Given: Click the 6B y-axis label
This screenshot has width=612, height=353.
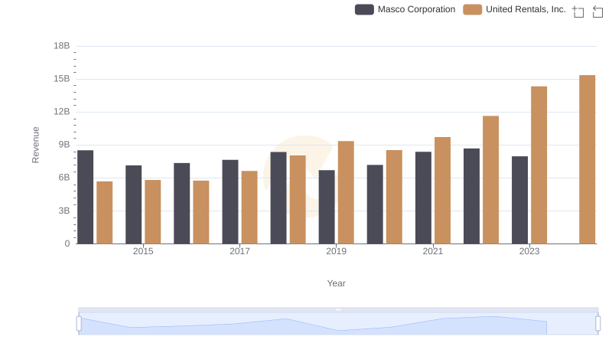Looking at the screenshot, I should (x=64, y=178).
